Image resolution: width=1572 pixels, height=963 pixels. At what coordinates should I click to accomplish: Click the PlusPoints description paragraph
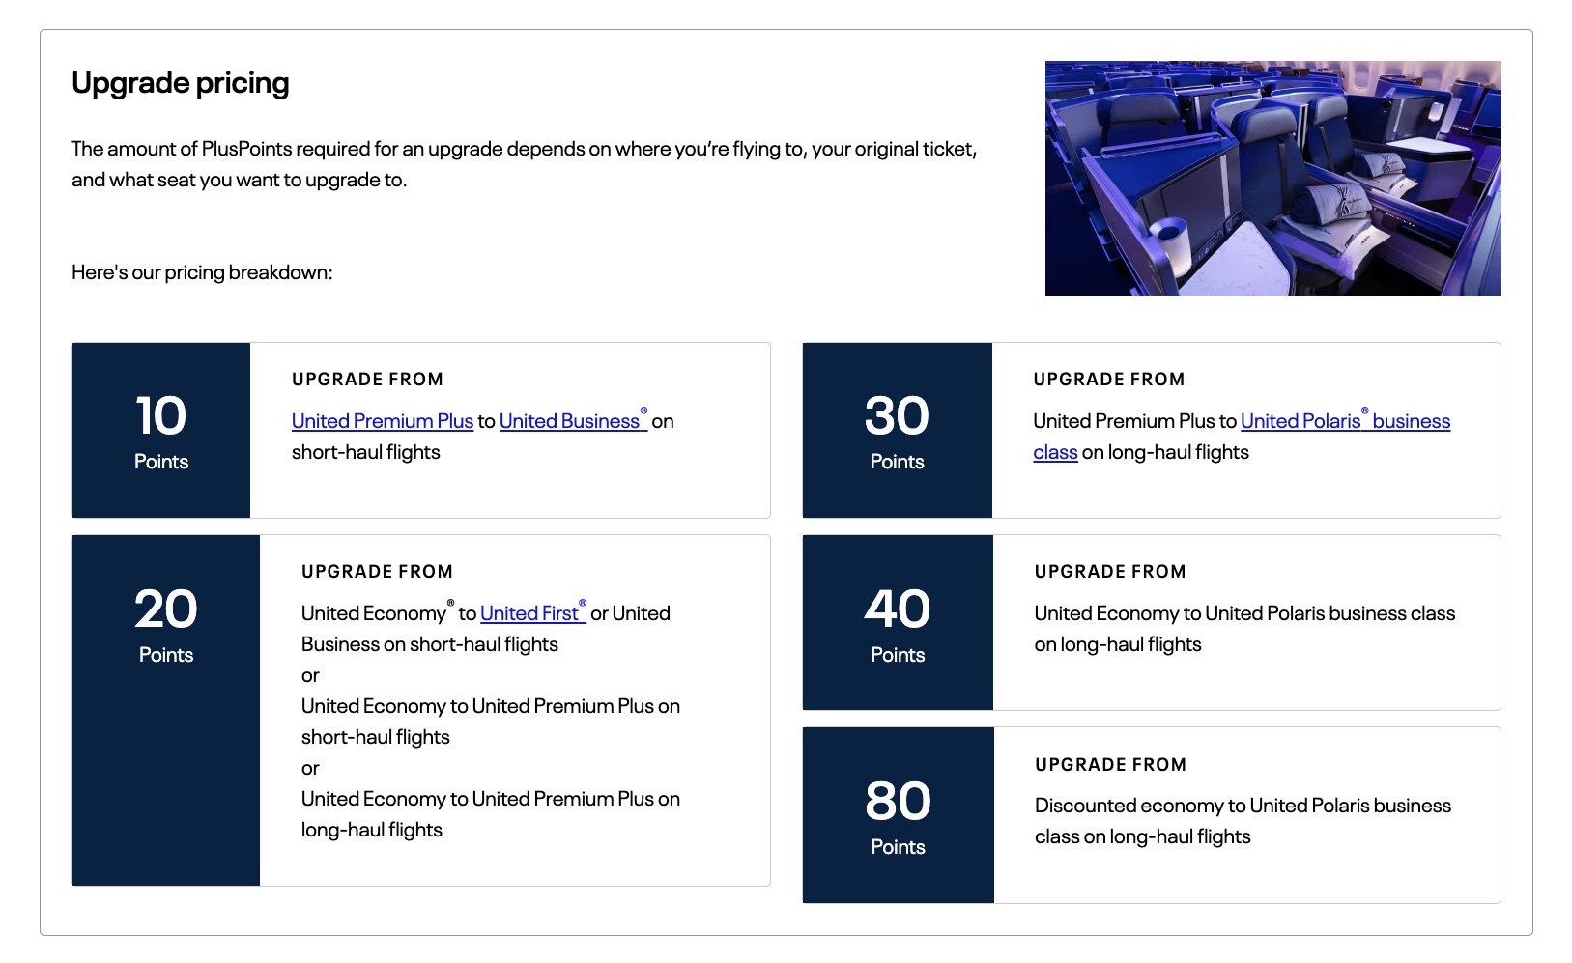pos(525,163)
